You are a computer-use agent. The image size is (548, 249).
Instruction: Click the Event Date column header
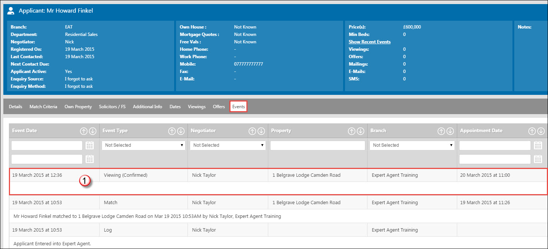tap(24, 131)
